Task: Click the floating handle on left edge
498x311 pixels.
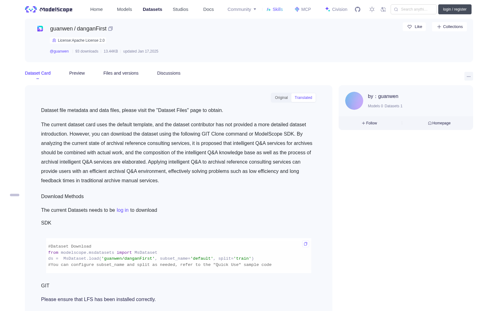Action: (15, 195)
